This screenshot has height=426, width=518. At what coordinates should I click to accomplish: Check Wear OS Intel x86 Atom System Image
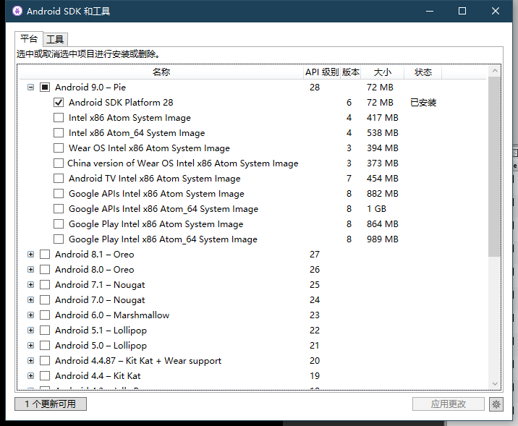(59, 148)
